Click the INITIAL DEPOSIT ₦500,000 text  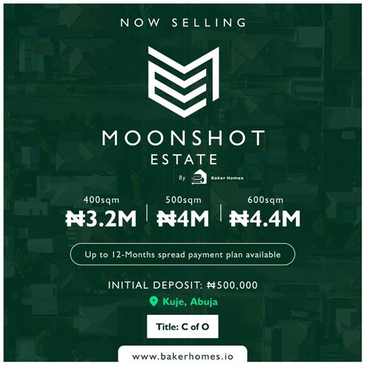tap(182, 285)
